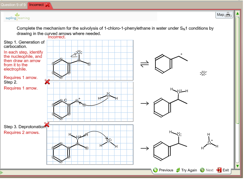
Task: Select the water oxygen in Step 2
Action: coord(108,95)
